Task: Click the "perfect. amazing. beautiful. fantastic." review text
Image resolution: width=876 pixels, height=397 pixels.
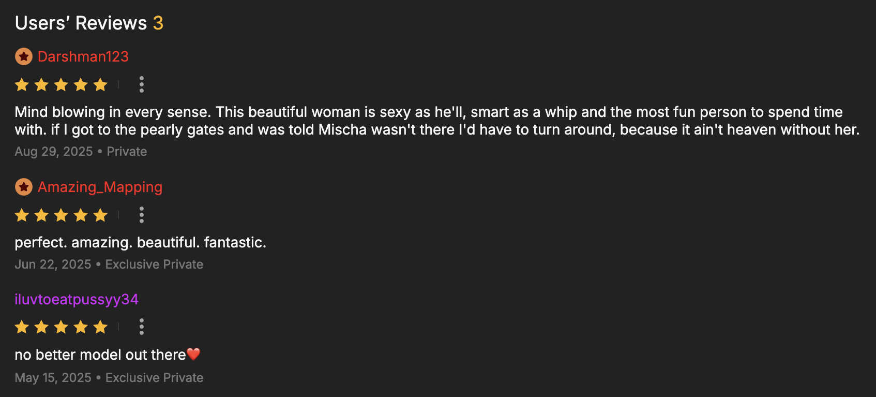Action: [x=140, y=242]
